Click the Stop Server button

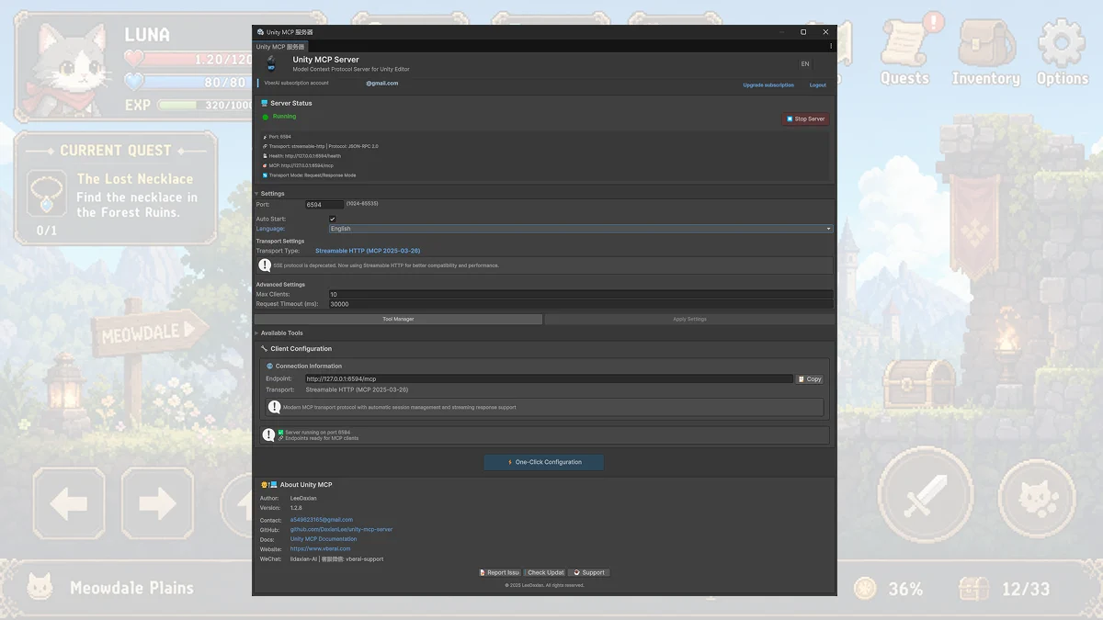(806, 118)
